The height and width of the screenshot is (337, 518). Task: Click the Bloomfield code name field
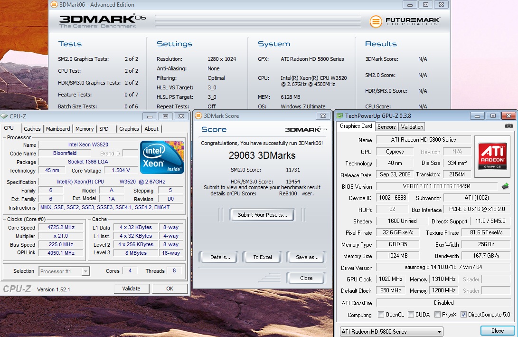click(65, 153)
